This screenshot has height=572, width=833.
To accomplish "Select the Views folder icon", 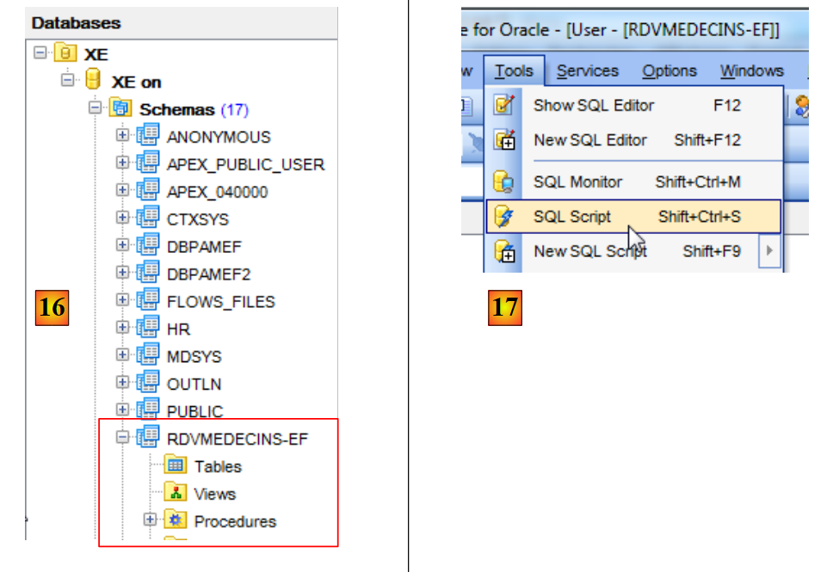I will (x=176, y=494).
